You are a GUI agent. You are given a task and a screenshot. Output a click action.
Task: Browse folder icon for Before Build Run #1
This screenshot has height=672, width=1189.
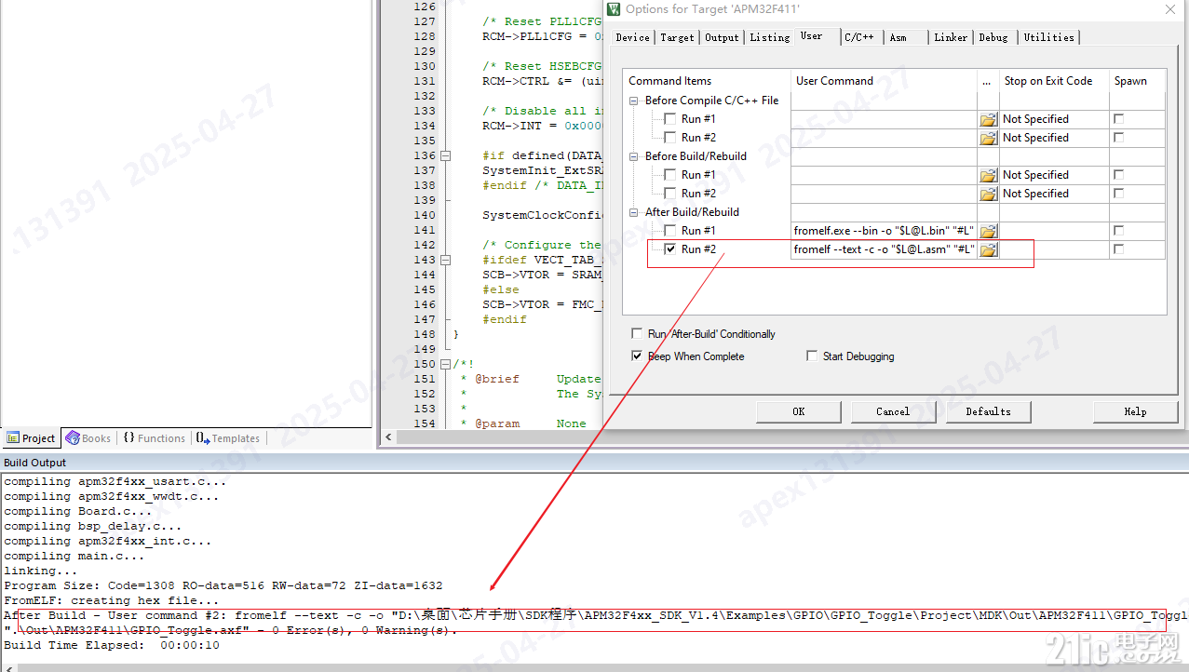click(988, 175)
